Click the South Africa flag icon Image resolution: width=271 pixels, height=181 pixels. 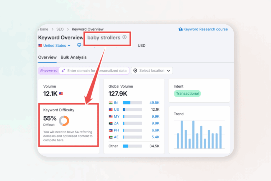[x=111, y=123]
